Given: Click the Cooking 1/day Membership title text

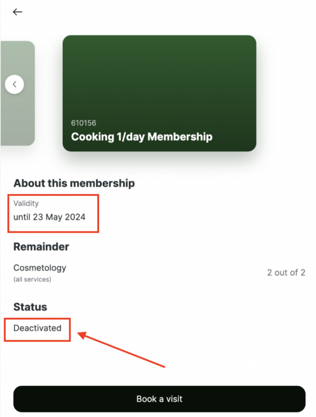Looking at the screenshot, I should (x=141, y=136).
